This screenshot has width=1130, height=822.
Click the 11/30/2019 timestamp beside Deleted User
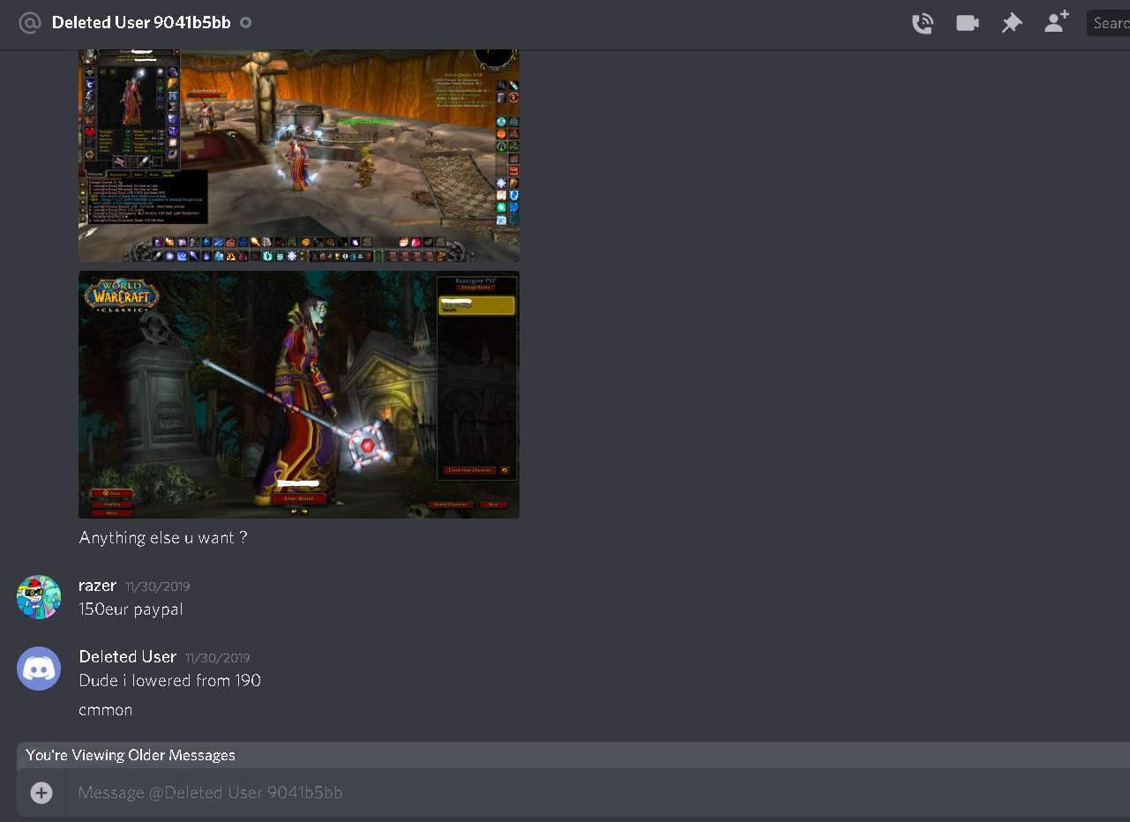click(218, 658)
